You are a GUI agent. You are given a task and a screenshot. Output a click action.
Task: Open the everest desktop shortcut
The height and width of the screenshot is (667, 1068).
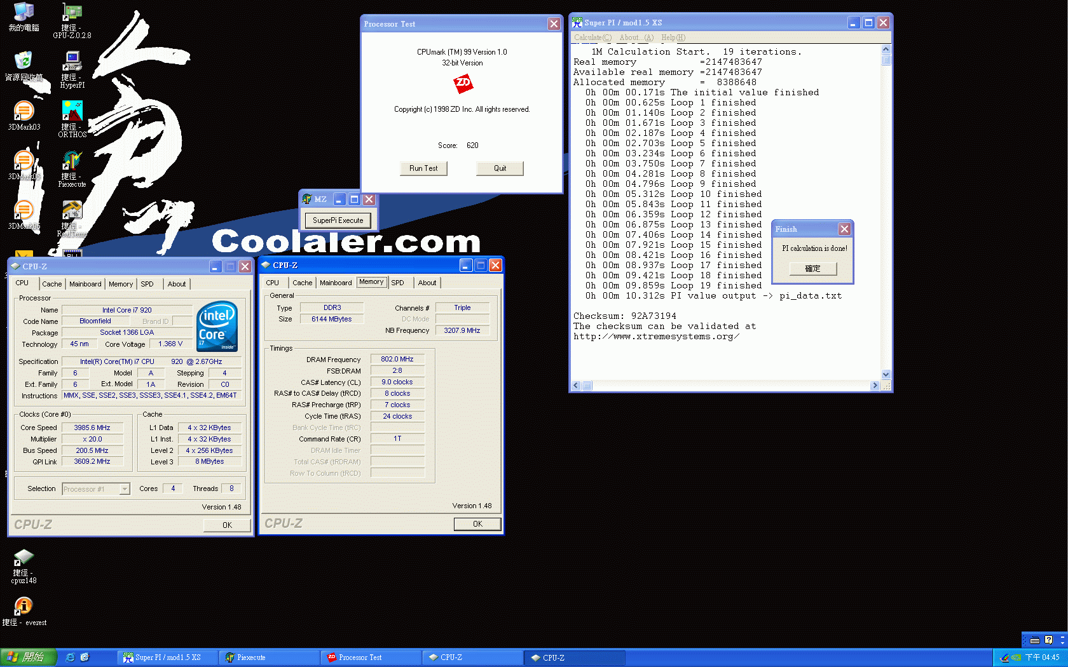(24, 612)
